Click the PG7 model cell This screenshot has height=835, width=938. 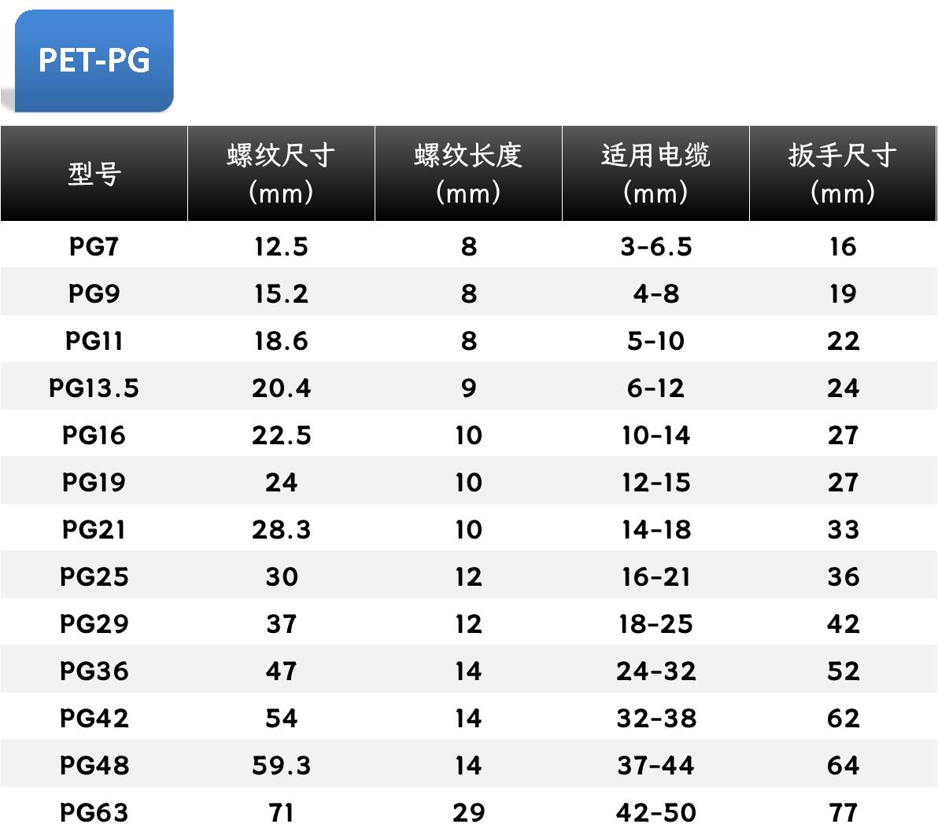tap(94, 246)
